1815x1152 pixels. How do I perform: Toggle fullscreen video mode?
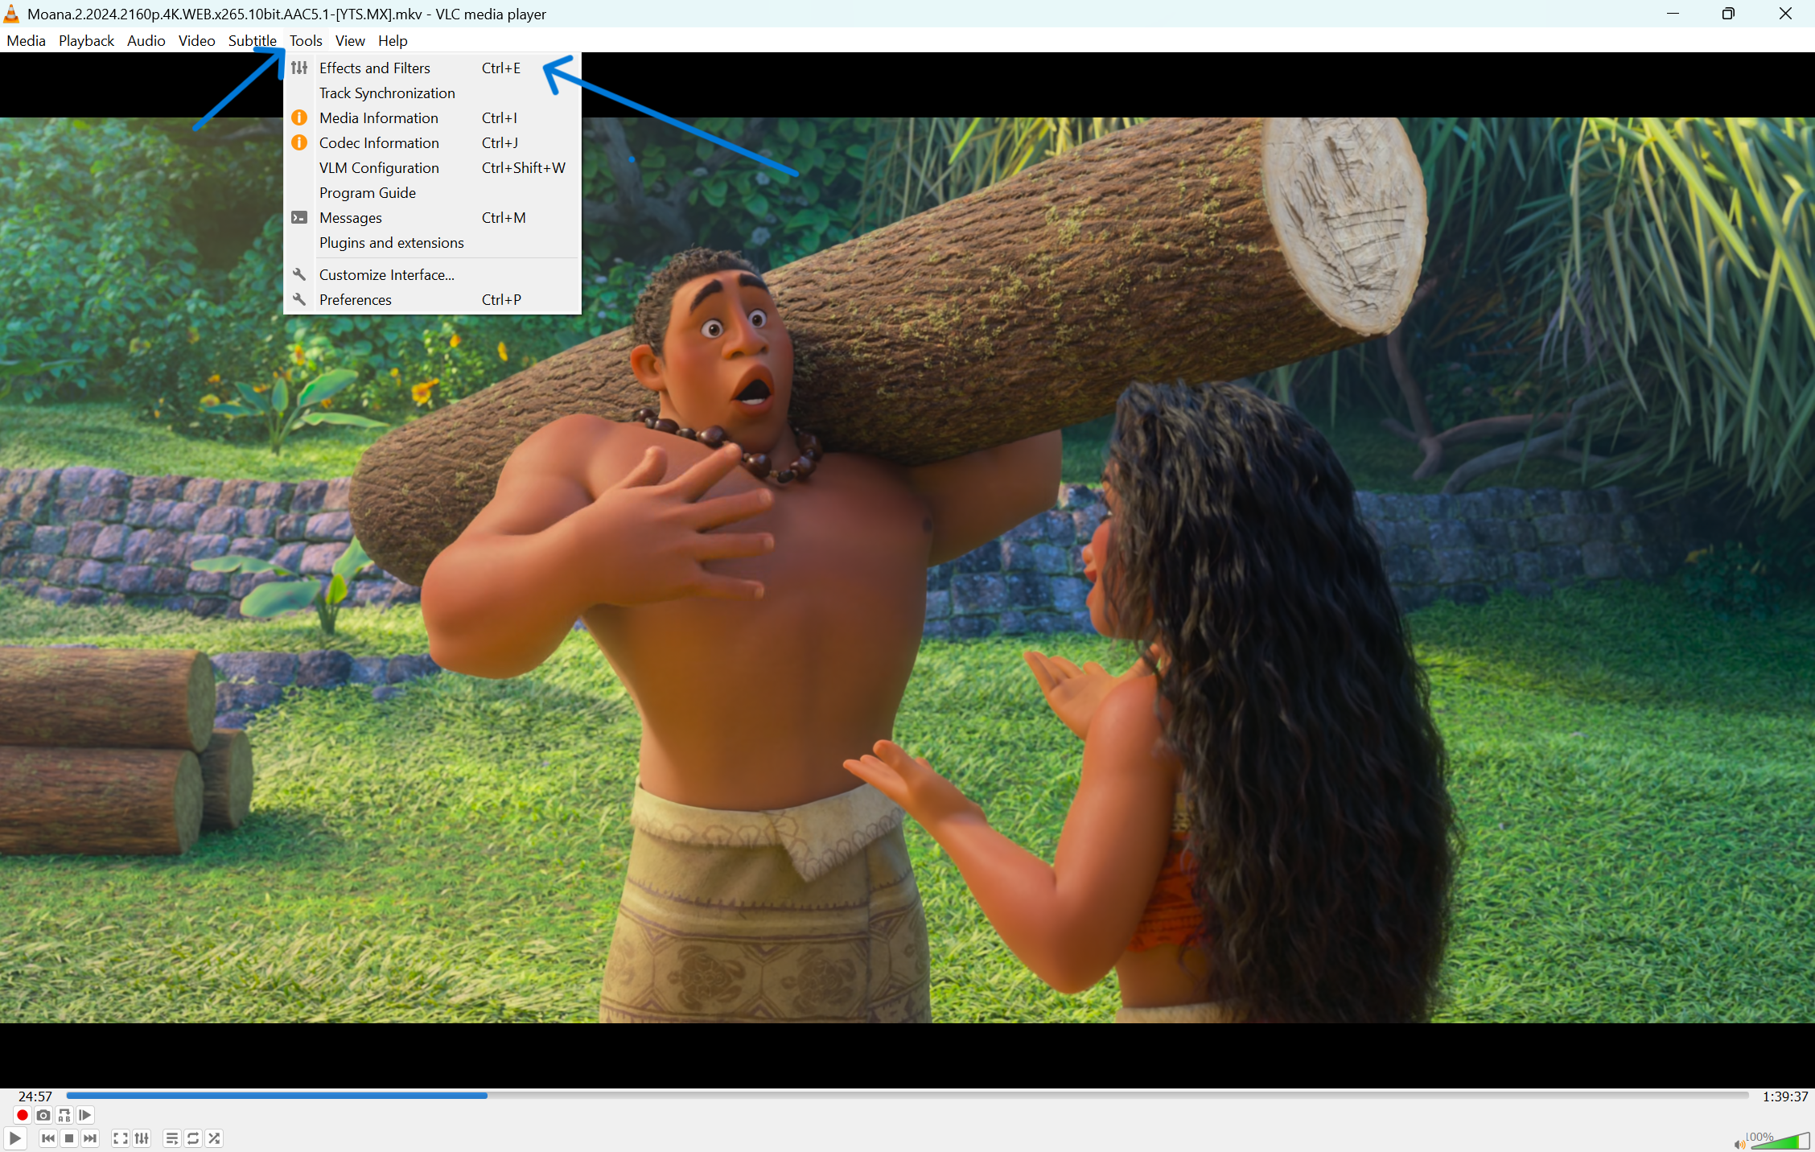[121, 1138]
